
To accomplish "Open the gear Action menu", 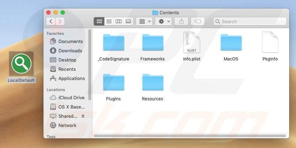I will coord(163,21).
